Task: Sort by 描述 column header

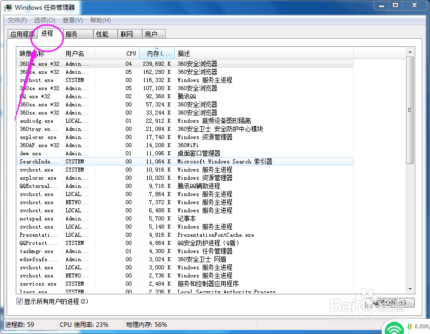Action: pos(264,53)
